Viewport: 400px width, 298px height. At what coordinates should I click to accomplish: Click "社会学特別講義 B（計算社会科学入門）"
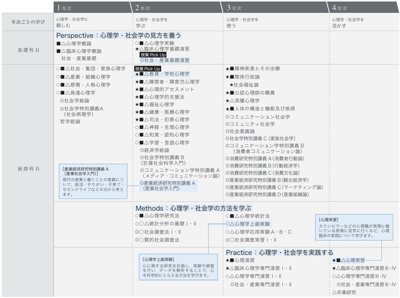coord(163,160)
